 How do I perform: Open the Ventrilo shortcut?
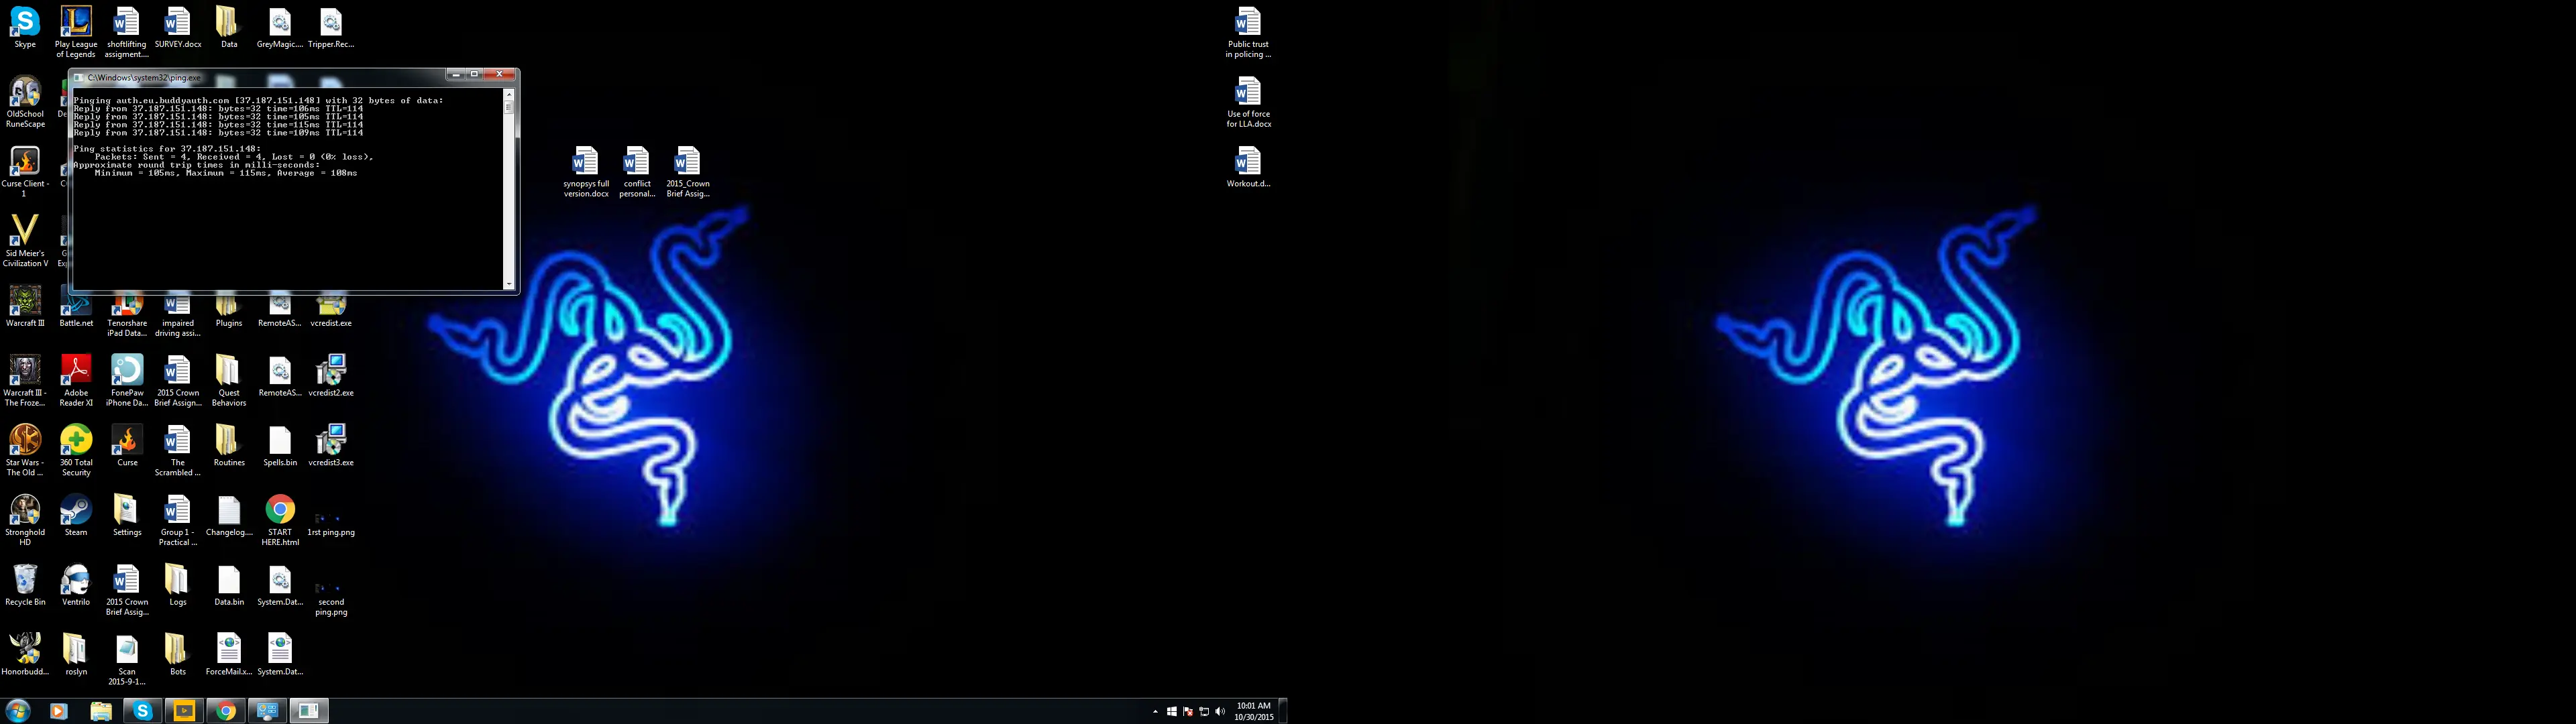pyautogui.click(x=76, y=585)
